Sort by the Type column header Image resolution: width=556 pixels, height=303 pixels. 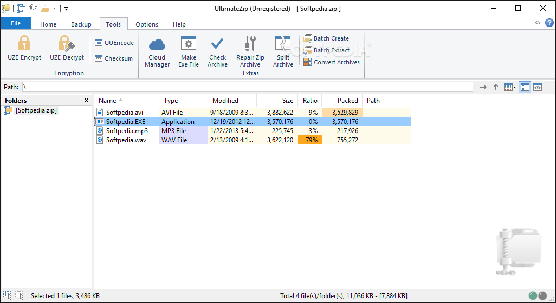click(x=183, y=101)
